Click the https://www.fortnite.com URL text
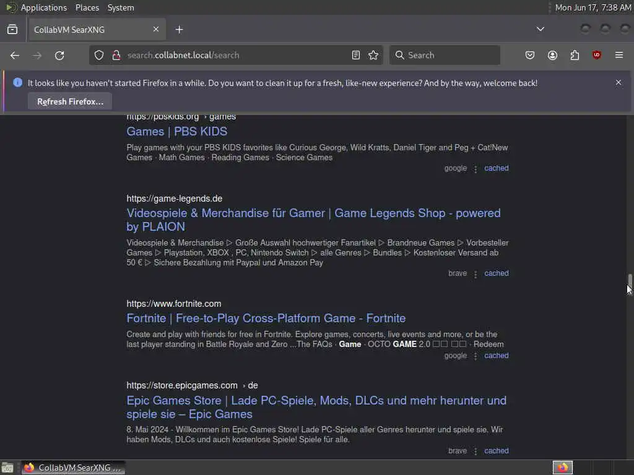634x475 pixels. [x=174, y=304]
